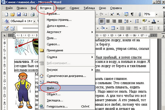
Task: Open line spacing dropdown arrow
Action: point(131,21)
